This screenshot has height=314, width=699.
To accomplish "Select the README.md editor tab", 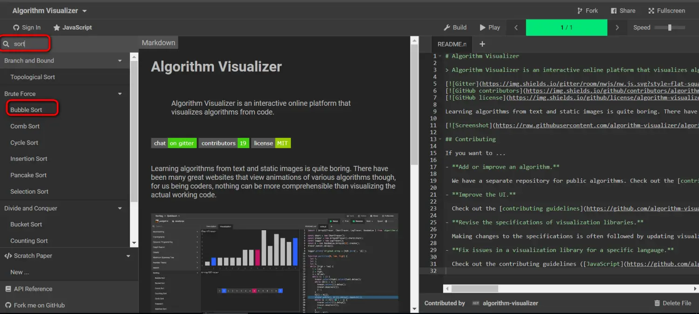I will [x=452, y=44].
